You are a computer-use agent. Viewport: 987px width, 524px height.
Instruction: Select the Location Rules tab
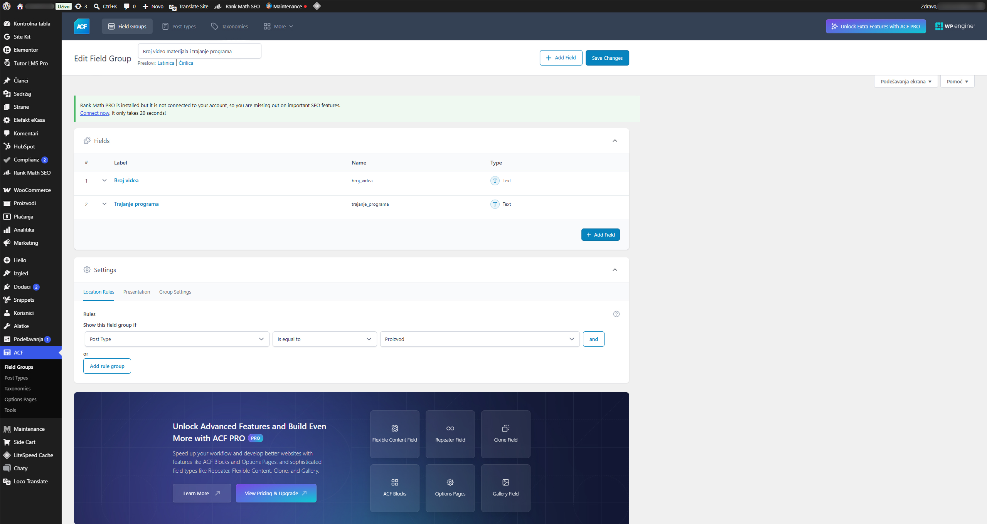click(99, 292)
